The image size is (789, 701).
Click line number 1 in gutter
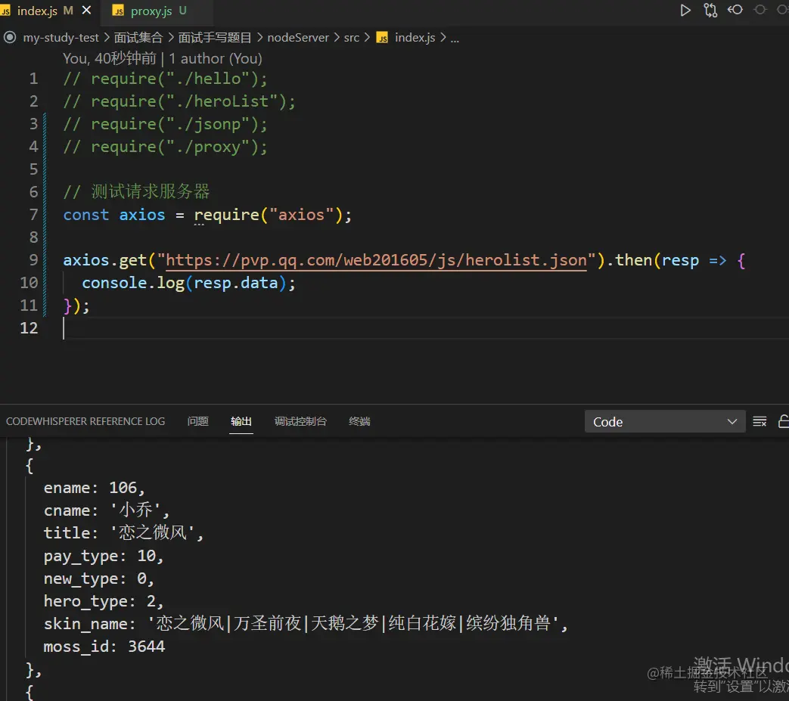pos(33,79)
